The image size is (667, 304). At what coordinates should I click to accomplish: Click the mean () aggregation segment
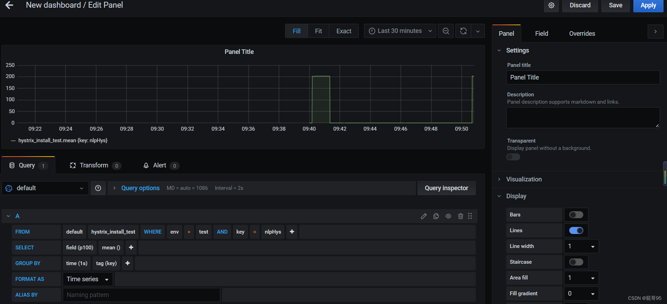pos(111,248)
